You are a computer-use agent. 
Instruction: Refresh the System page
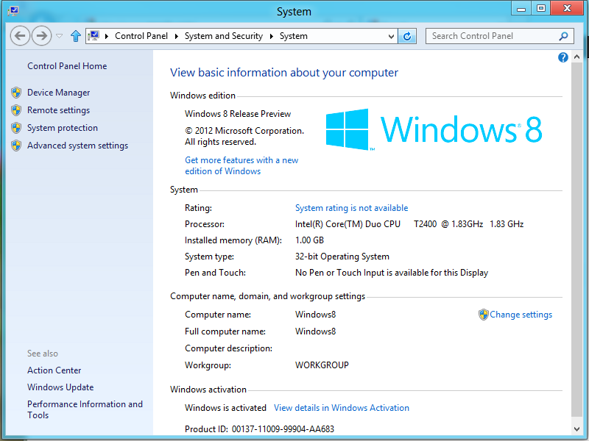(408, 35)
